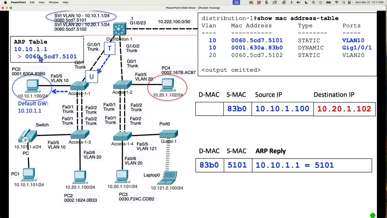Click the U label box near Access-1-1
The image size is (387, 218).
pyautogui.click(x=91, y=77)
